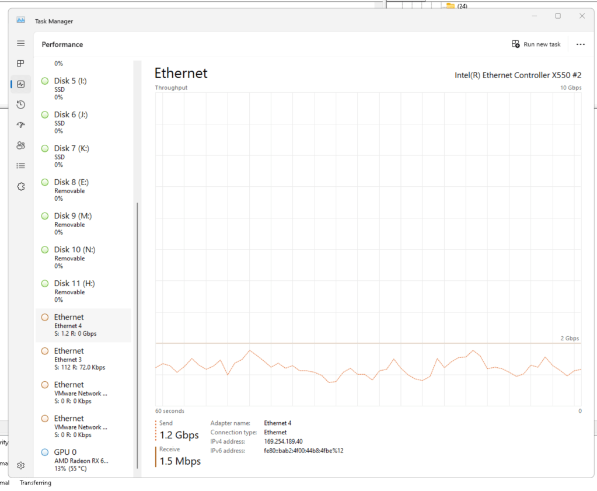Screen dimensions: 597x491
Task: Select Disk 5 (I:) in the list
Action: (x=83, y=89)
